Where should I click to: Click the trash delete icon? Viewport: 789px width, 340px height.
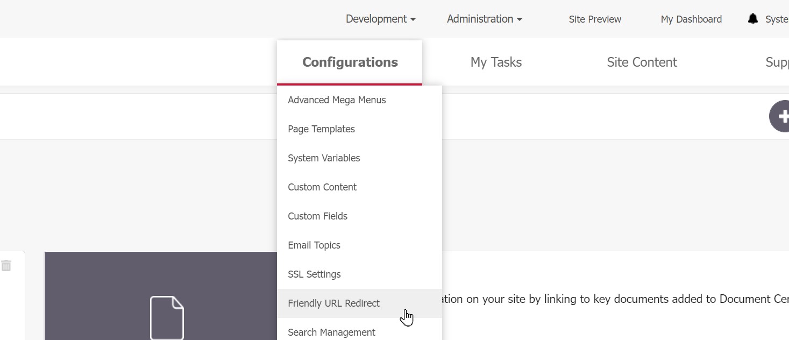6,265
